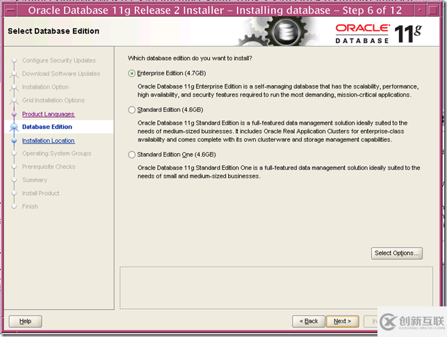Select Enterprise Edition (4.7GB) radio button
Viewport: 447px width, 337px height.
131,73
